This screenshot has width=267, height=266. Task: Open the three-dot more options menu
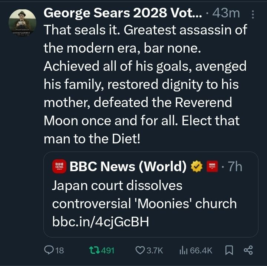pyautogui.click(x=253, y=14)
